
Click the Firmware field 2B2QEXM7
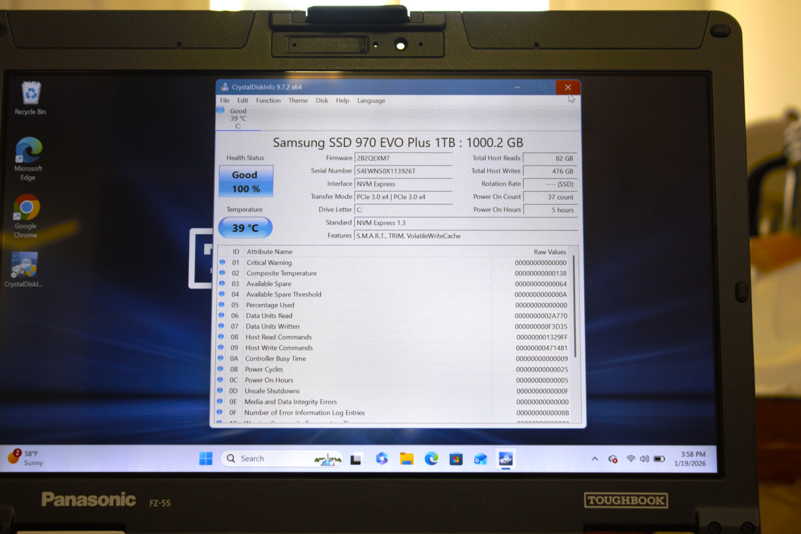(x=404, y=158)
